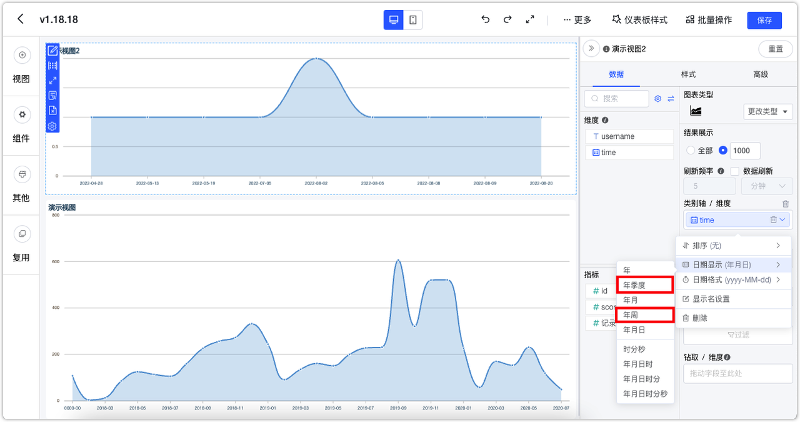Image resolution: width=800 pixels, height=422 pixels.
Task: Click the refresh frequency 5 input
Action: (710, 186)
